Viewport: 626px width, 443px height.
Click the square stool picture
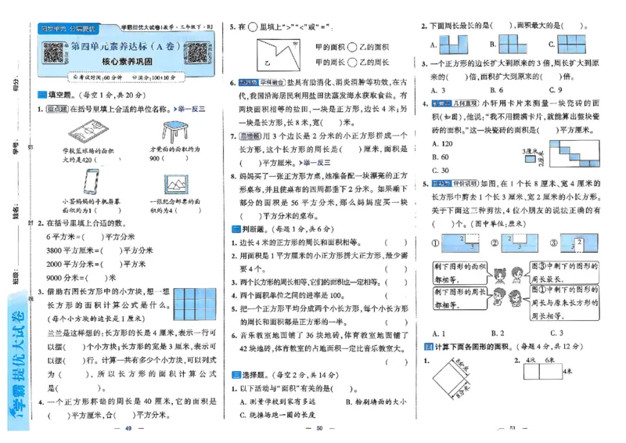pyautogui.click(x=175, y=131)
